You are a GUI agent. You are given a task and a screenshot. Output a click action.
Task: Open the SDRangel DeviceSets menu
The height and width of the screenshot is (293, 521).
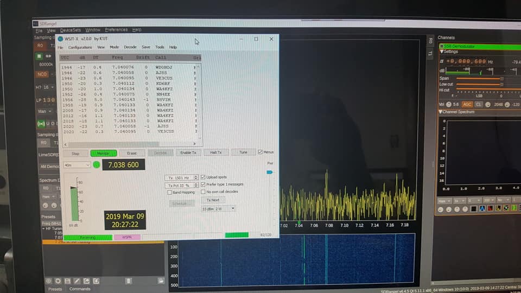point(71,30)
